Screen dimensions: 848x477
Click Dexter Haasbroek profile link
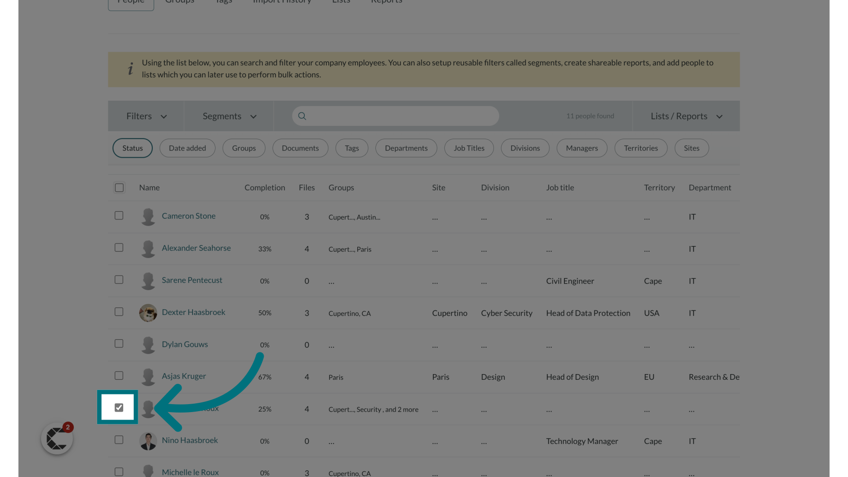193,312
